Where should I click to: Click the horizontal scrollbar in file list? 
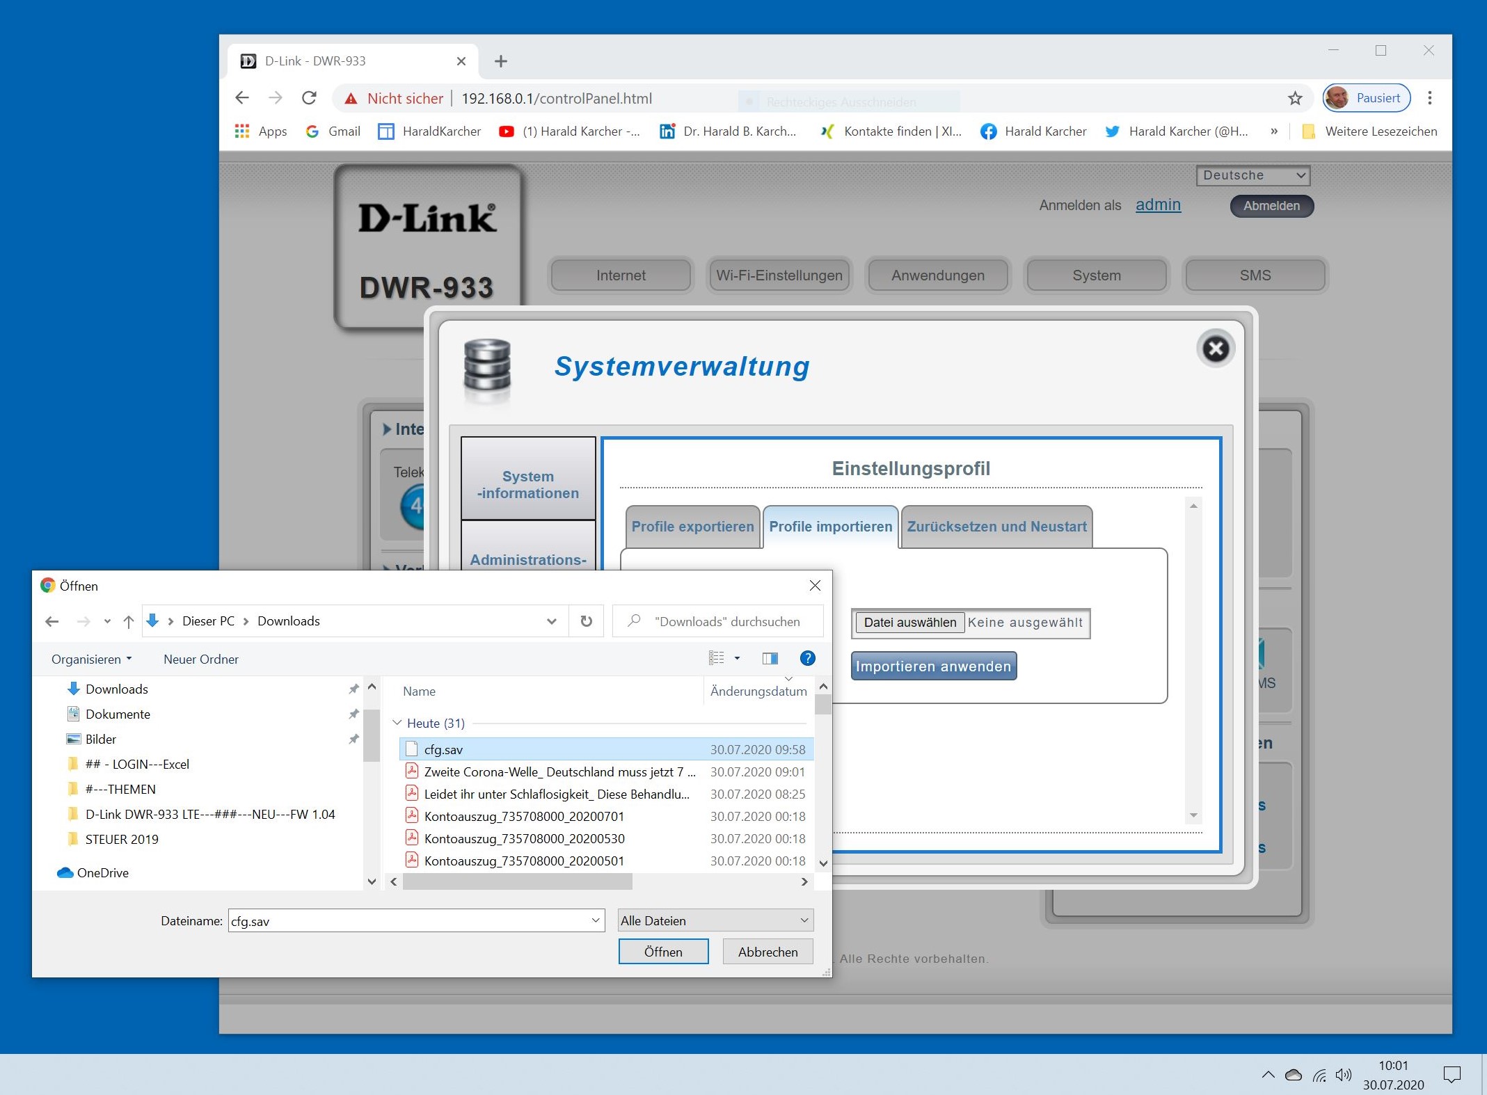(x=518, y=881)
